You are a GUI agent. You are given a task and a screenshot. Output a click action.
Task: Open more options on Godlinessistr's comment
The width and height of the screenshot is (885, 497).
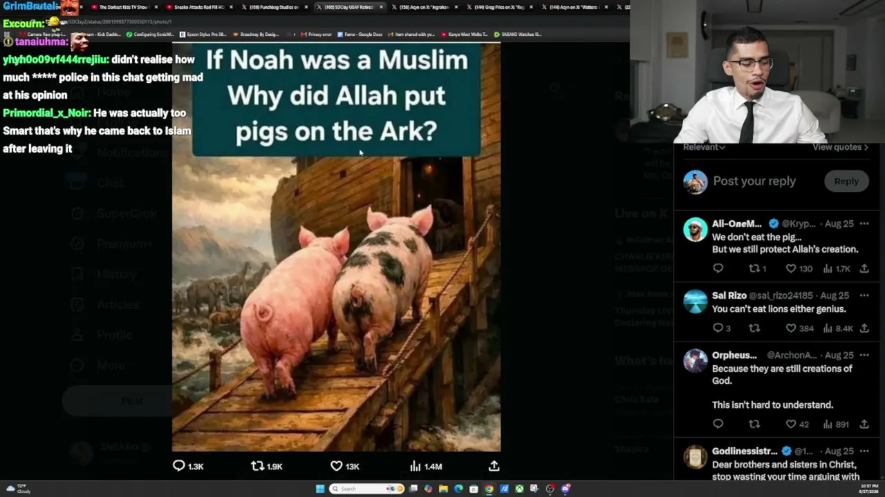[x=864, y=451]
